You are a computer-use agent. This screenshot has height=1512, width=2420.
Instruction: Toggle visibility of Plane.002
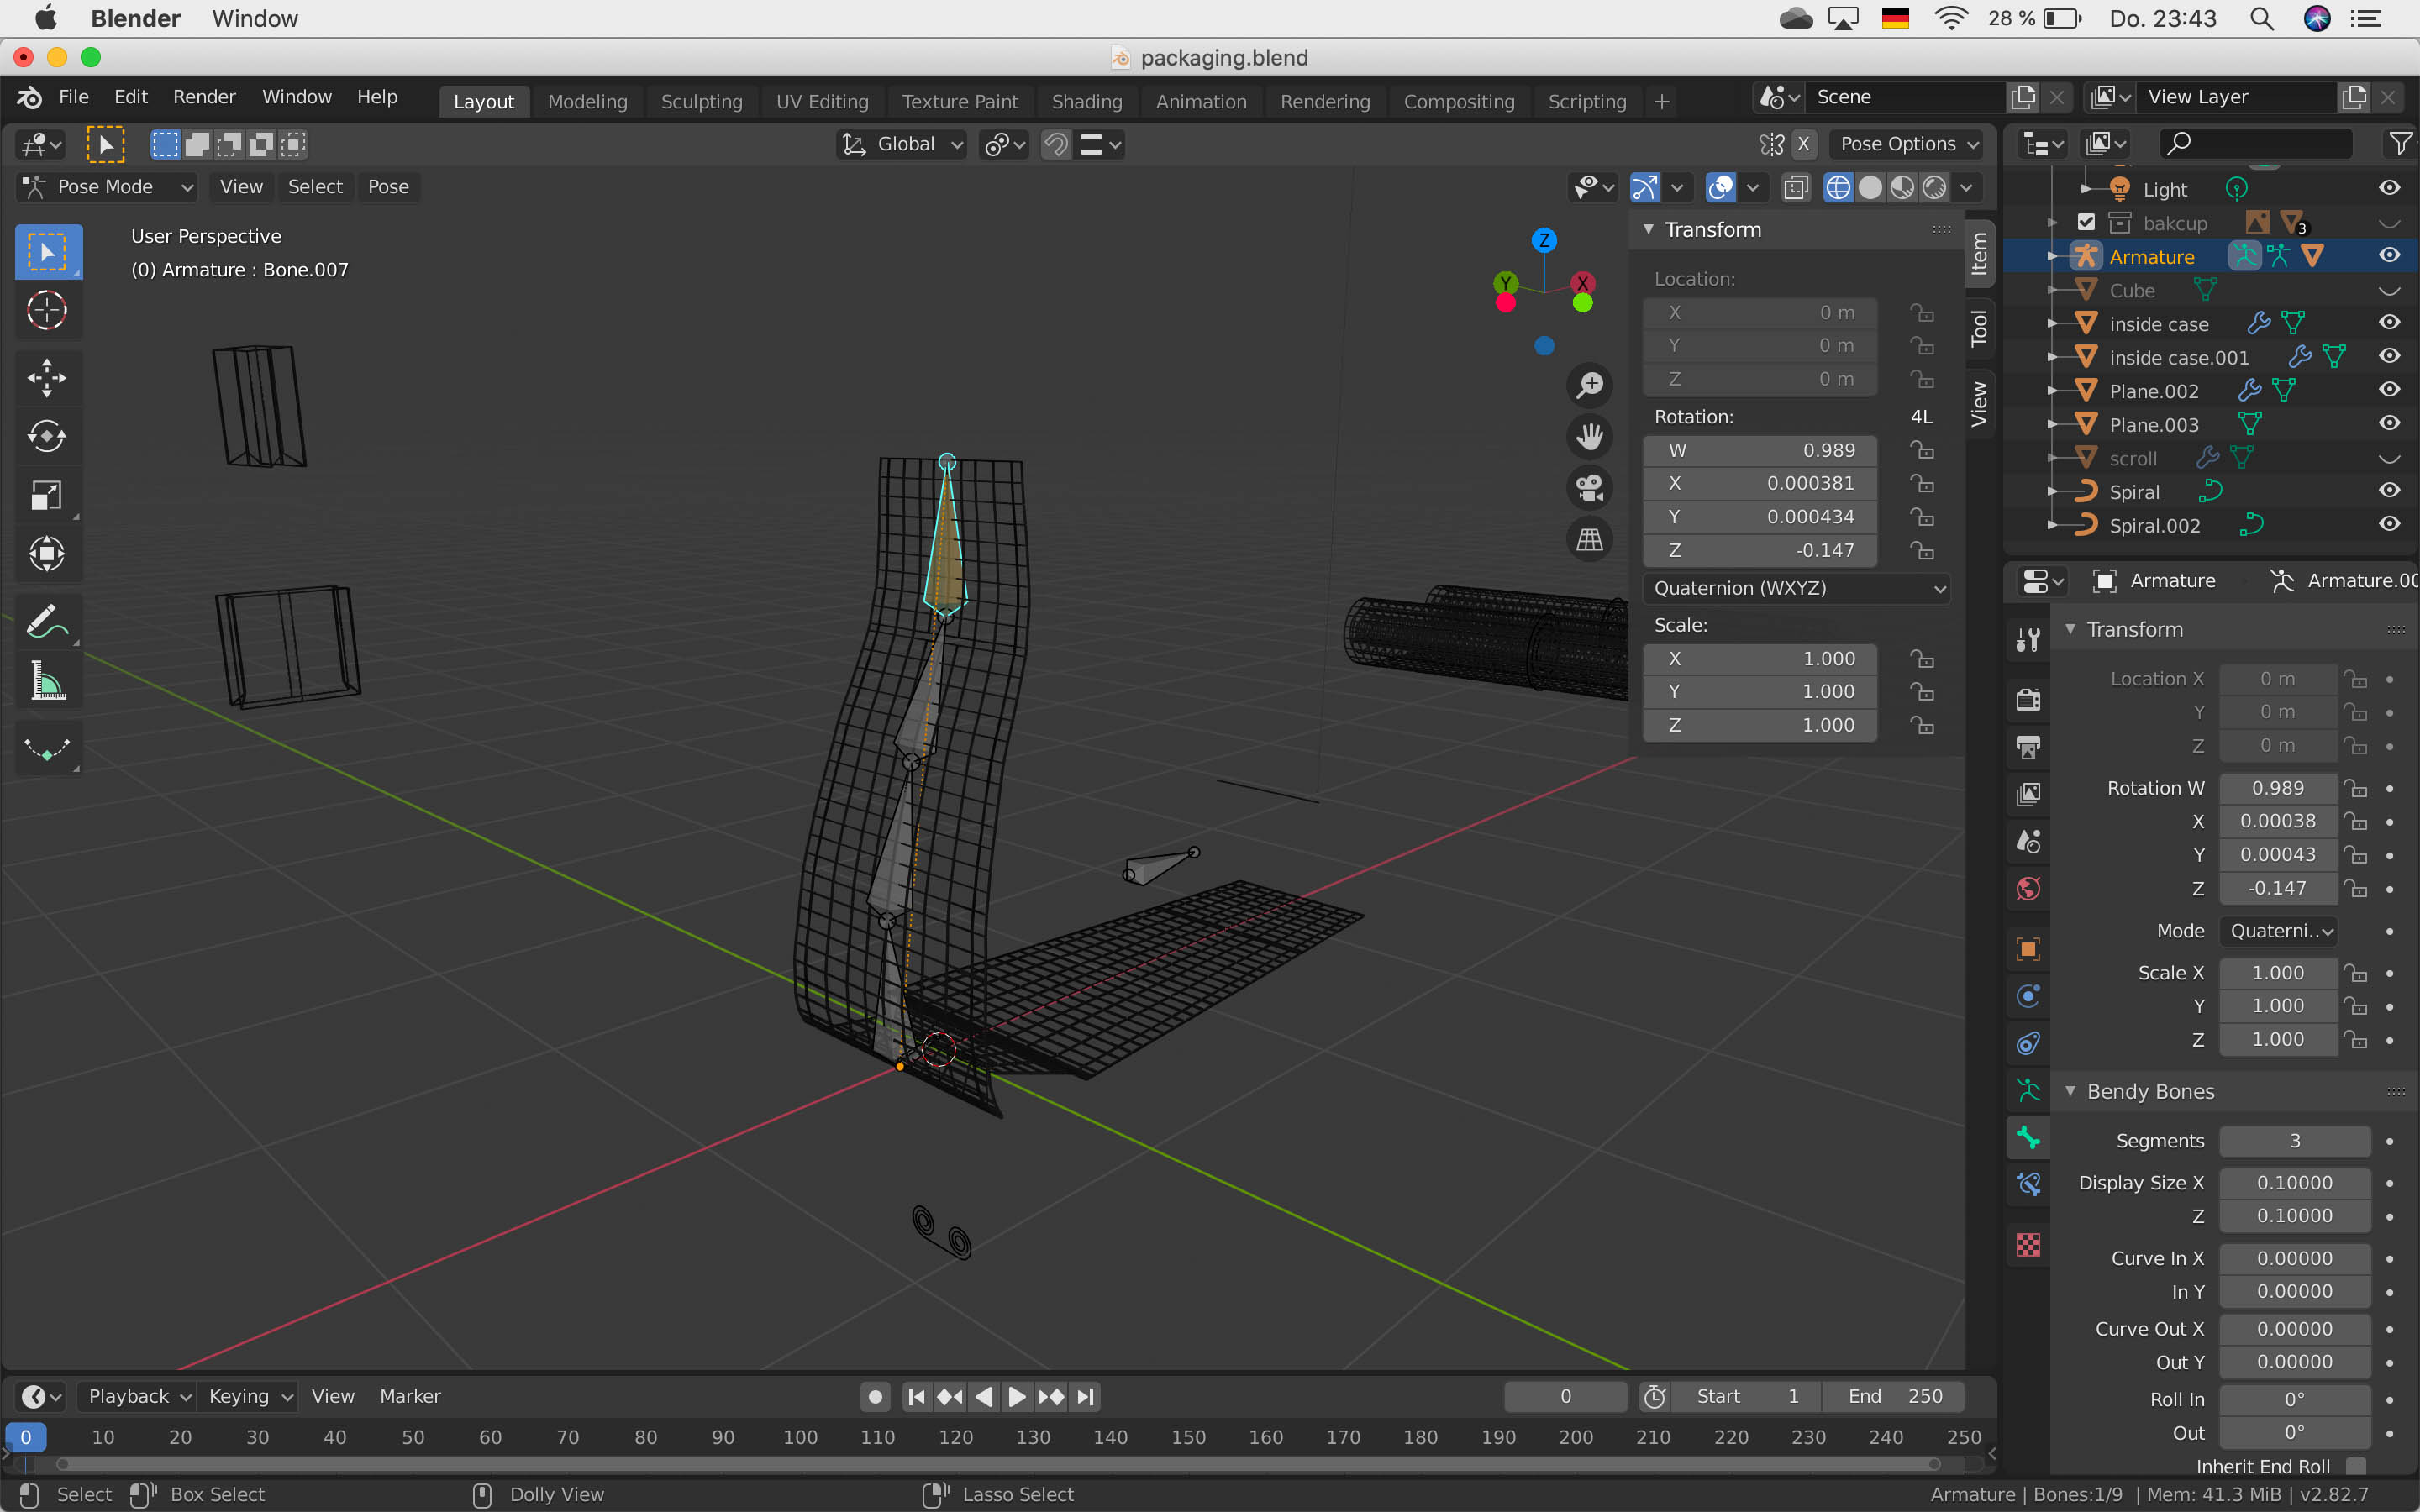pos(2389,389)
